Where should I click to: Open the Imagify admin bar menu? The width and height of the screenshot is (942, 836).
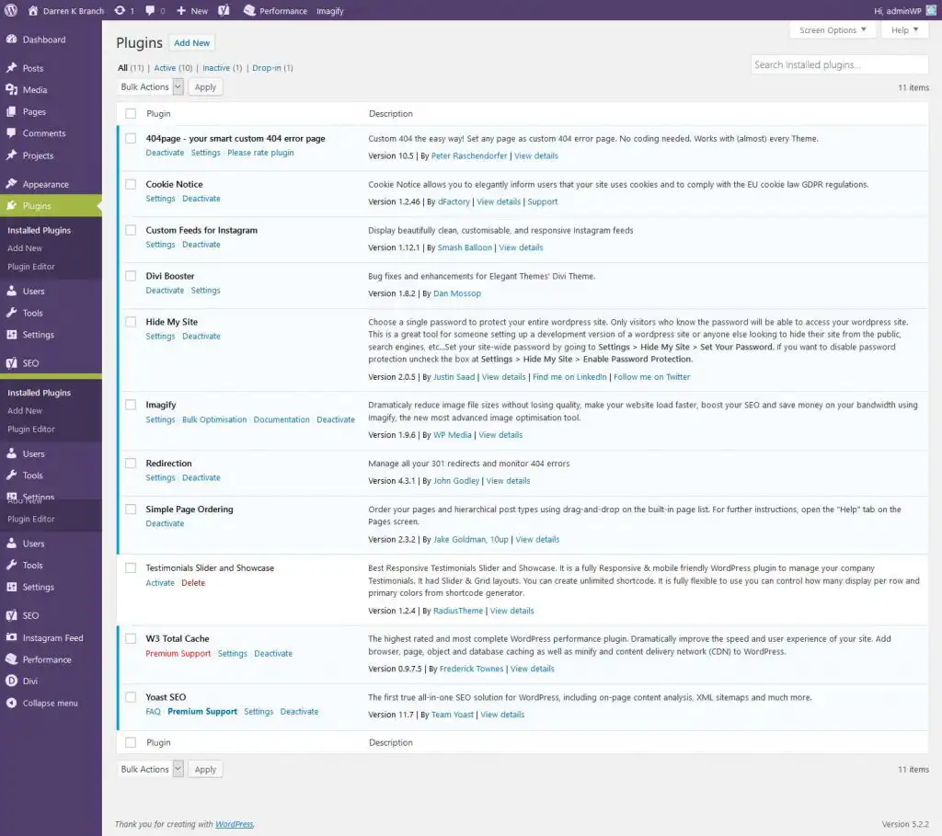[330, 11]
